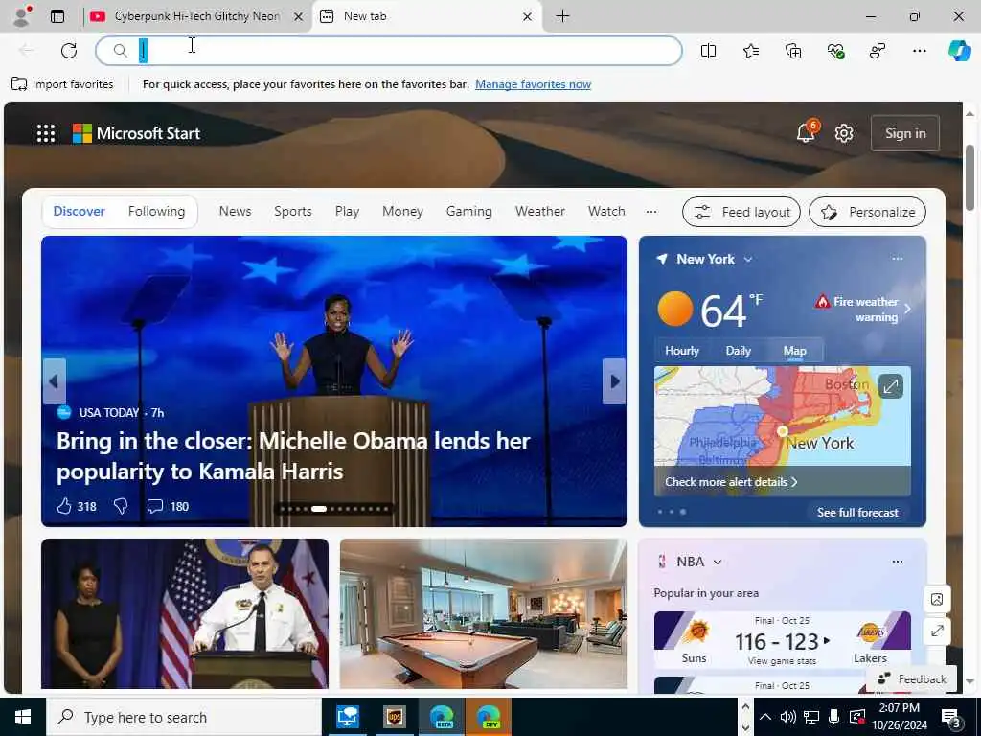Expand the New York location dropdown
Viewport: 981px width, 736px height.
click(x=748, y=259)
